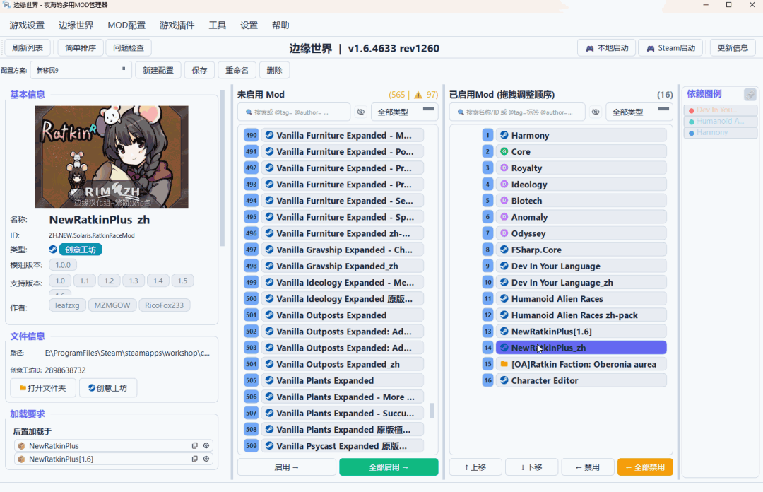Open the 游戏设置 menu
The width and height of the screenshot is (763, 492).
[x=27, y=25]
